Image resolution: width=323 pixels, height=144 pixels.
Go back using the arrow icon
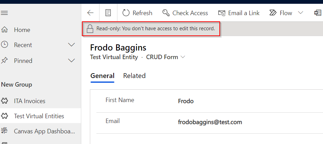coord(90,13)
